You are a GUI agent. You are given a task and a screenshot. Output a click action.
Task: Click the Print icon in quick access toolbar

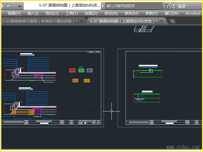pyautogui.click(x=2, y=6)
